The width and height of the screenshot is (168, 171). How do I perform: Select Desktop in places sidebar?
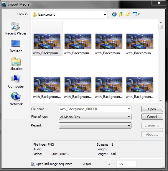click(x=16, y=46)
